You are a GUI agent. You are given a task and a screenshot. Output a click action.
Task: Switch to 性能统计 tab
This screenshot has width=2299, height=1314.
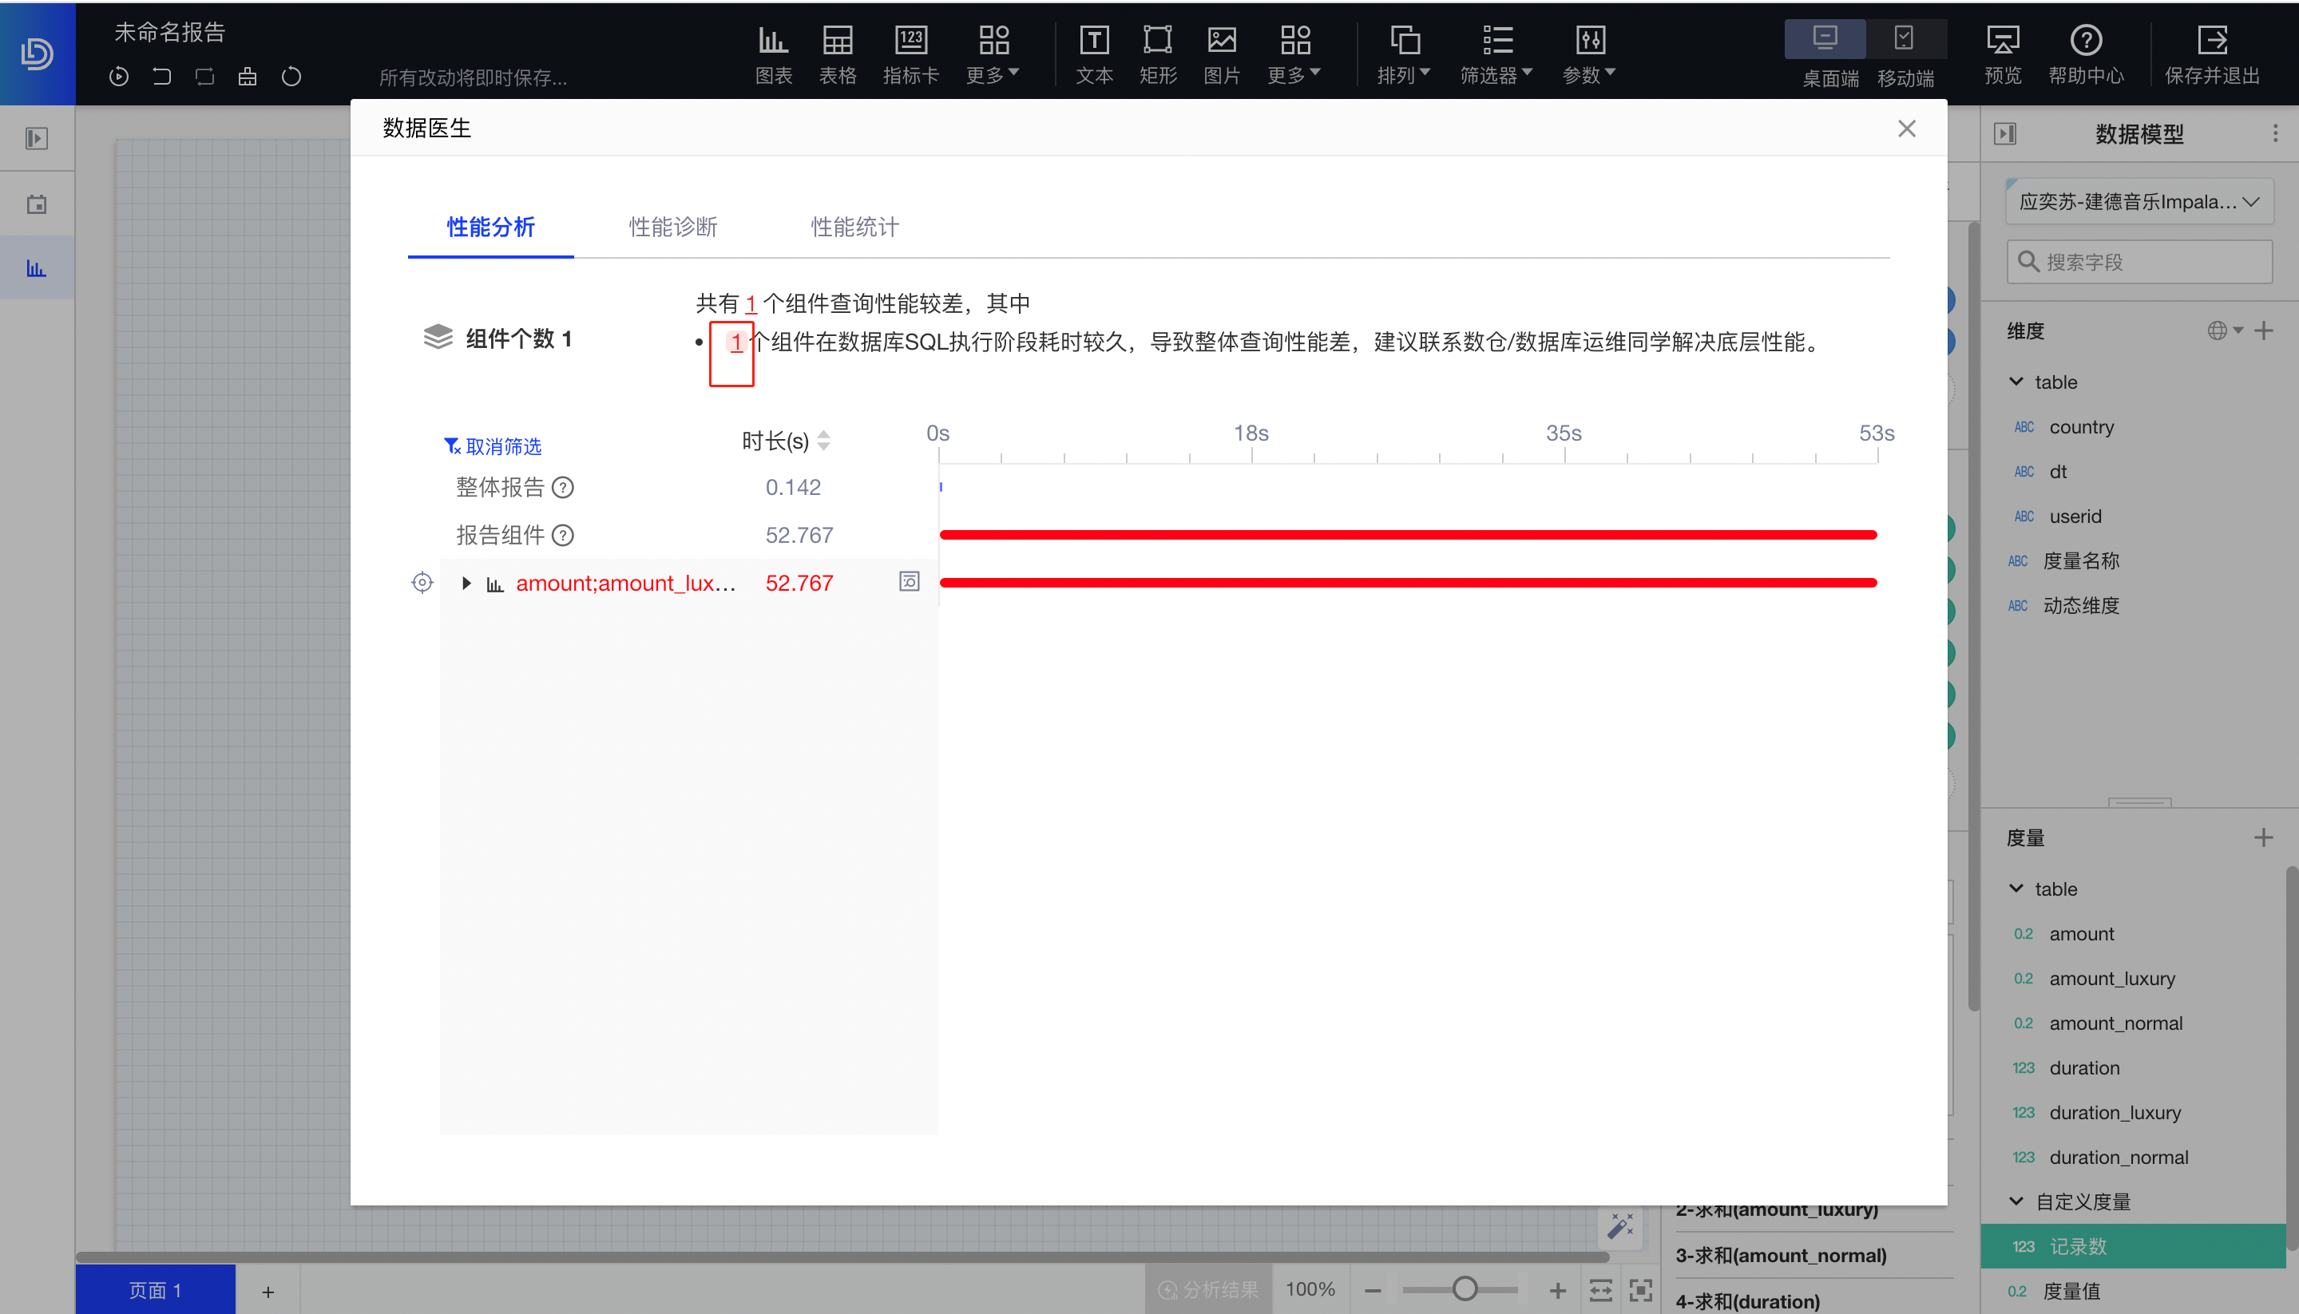pyautogui.click(x=854, y=228)
